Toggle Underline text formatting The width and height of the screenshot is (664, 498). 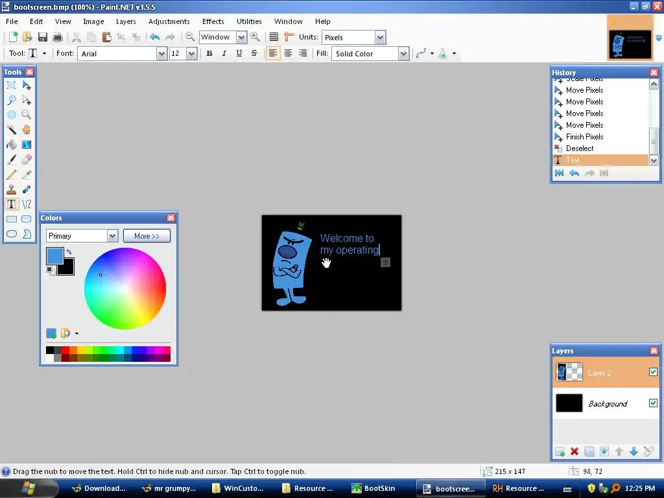[239, 53]
